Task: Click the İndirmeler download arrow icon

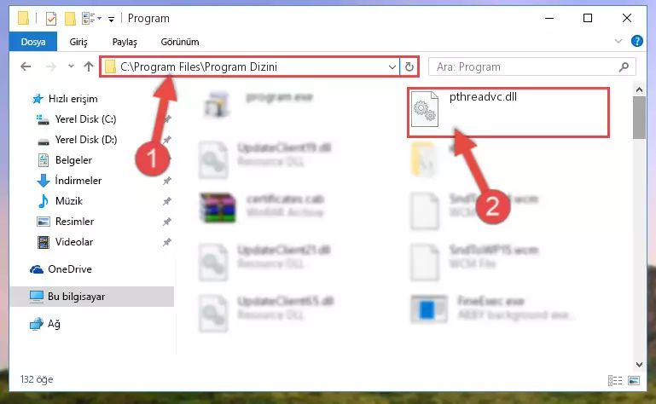Action: tap(44, 181)
